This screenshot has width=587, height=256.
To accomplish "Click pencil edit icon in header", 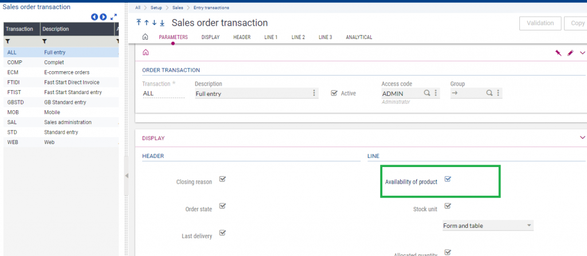I will (570, 53).
